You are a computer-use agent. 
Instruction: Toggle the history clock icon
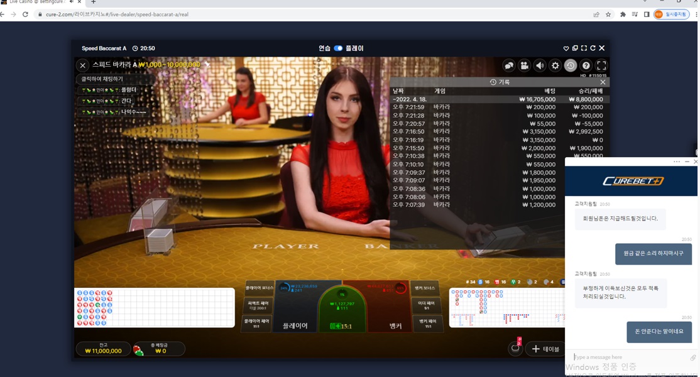pyautogui.click(x=571, y=65)
